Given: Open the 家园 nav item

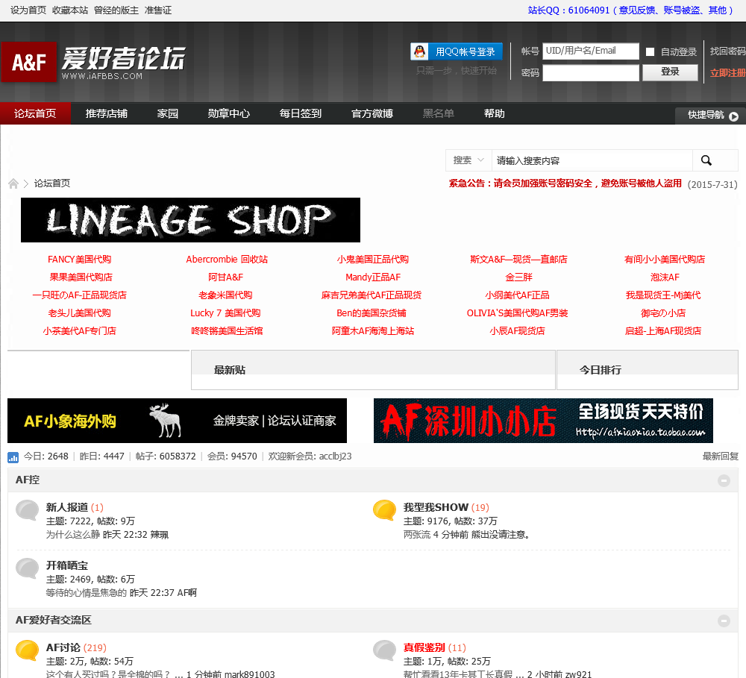Looking at the screenshot, I should (x=167, y=113).
